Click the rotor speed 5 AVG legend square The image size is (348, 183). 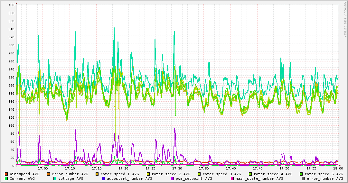302,174
